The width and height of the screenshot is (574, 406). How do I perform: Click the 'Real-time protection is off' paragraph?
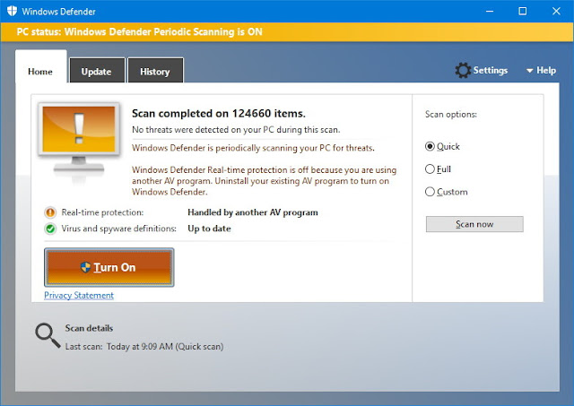[265, 181]
